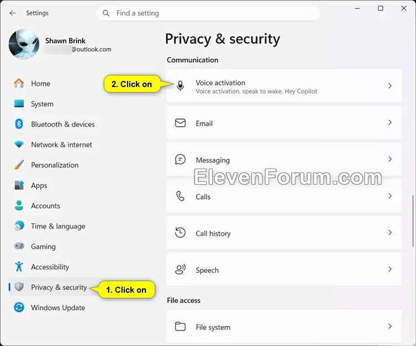Screen dimensions: 416x346
Task: Click the Speech icon
Action: point(180,269)
